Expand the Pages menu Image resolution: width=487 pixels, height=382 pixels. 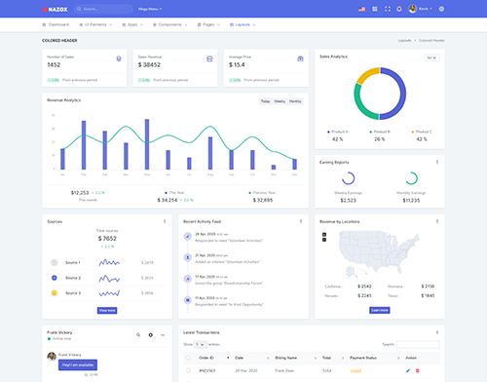click(x=208, y=24)
